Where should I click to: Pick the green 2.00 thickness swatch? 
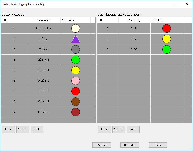(x=167, y=49)
